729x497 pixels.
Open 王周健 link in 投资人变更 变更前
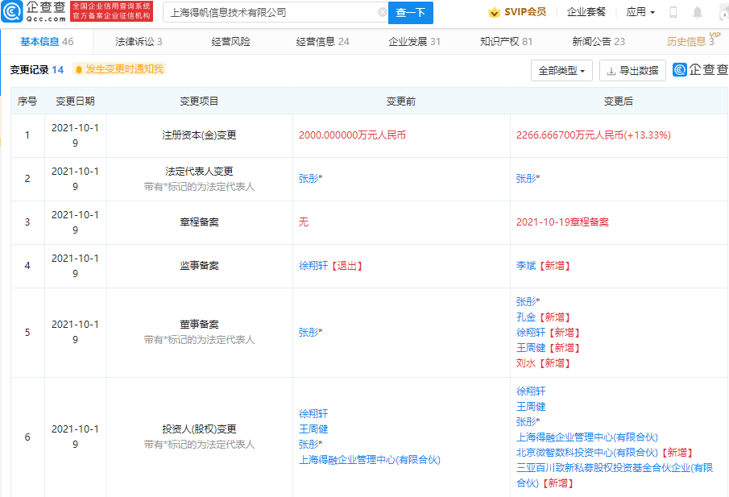(x=313, y=429)
